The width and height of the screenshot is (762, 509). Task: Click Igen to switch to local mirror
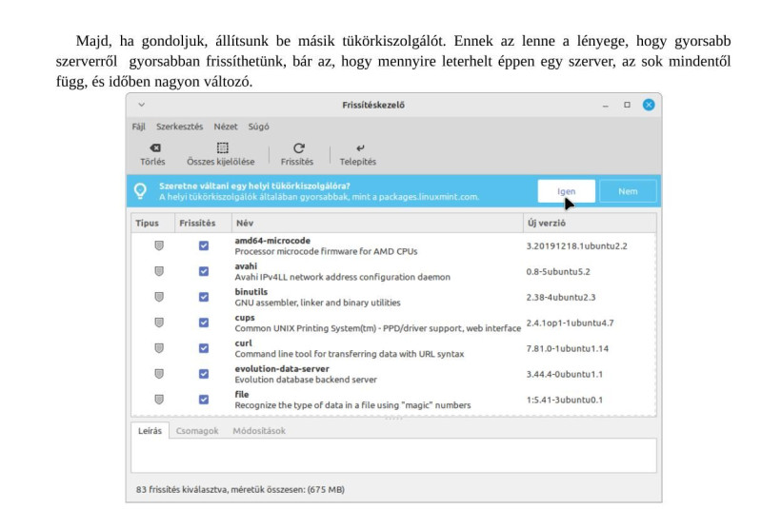566,191
